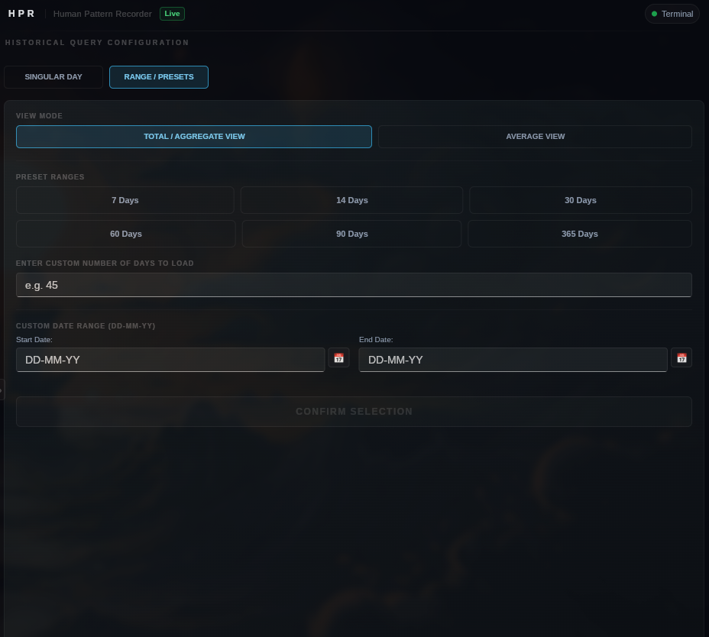709x637 pixels.
Task: Click the Confirm Selection button
Action: click(354, 412)
